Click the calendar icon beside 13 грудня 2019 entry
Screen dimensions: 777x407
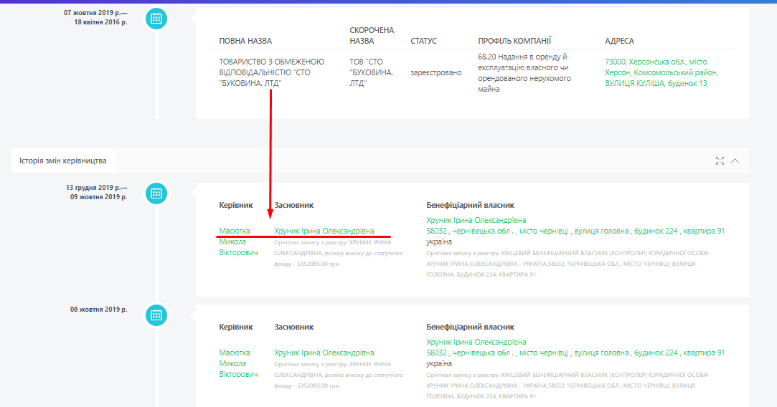coord(156,193)
